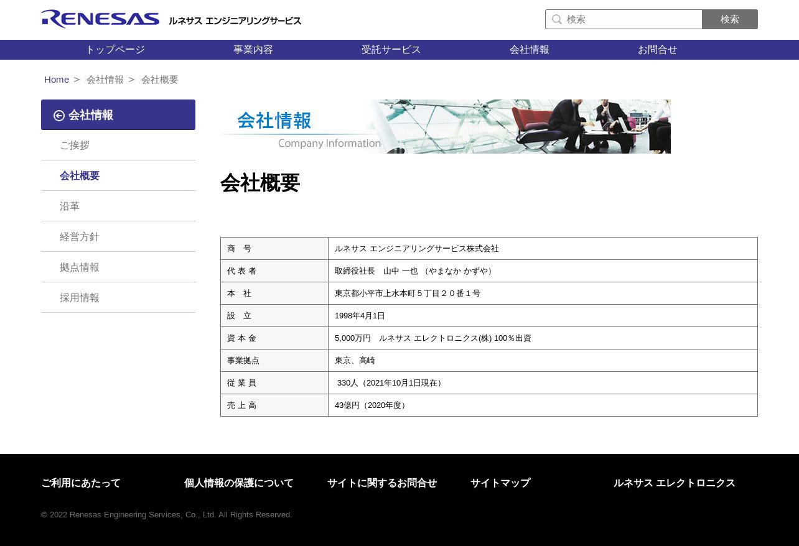Click the magnifier icon in search box

click(557, 19)
